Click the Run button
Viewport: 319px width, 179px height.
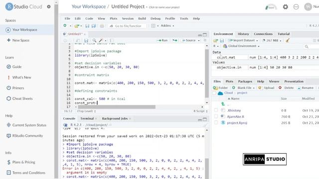tap(162, 40)
